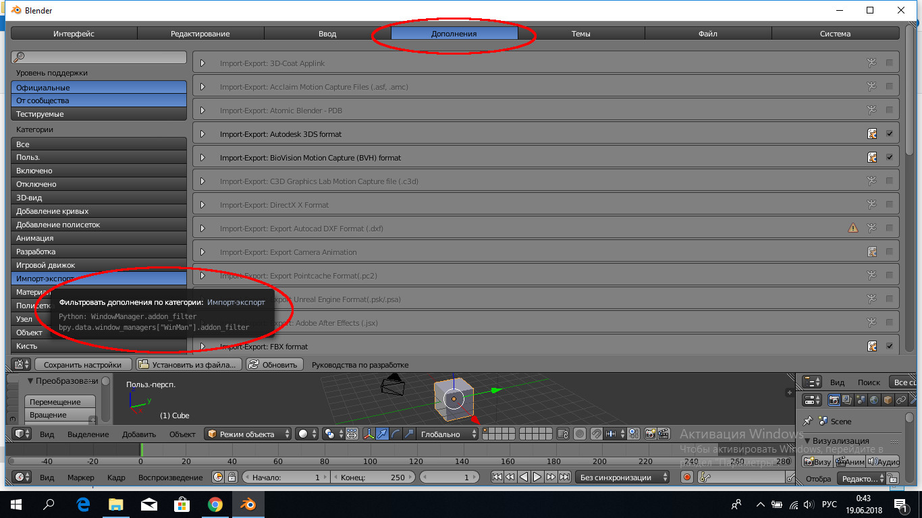Click the support icon on BioVision Motion Capture row
Screen dimensions: 922x518
[x=872, y=157]
